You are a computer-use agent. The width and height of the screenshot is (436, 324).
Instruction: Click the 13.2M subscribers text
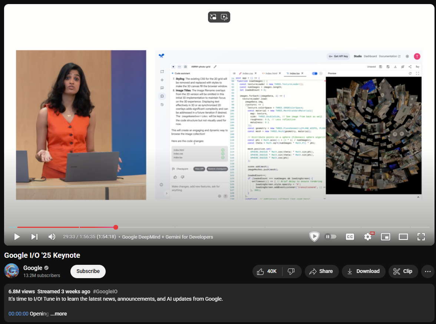[x=42, y=276]
